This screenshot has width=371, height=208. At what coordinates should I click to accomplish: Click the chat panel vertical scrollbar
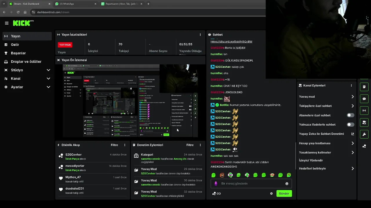point(295,155)
